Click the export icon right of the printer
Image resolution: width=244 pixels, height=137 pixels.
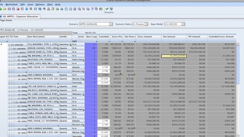point(53,9)
